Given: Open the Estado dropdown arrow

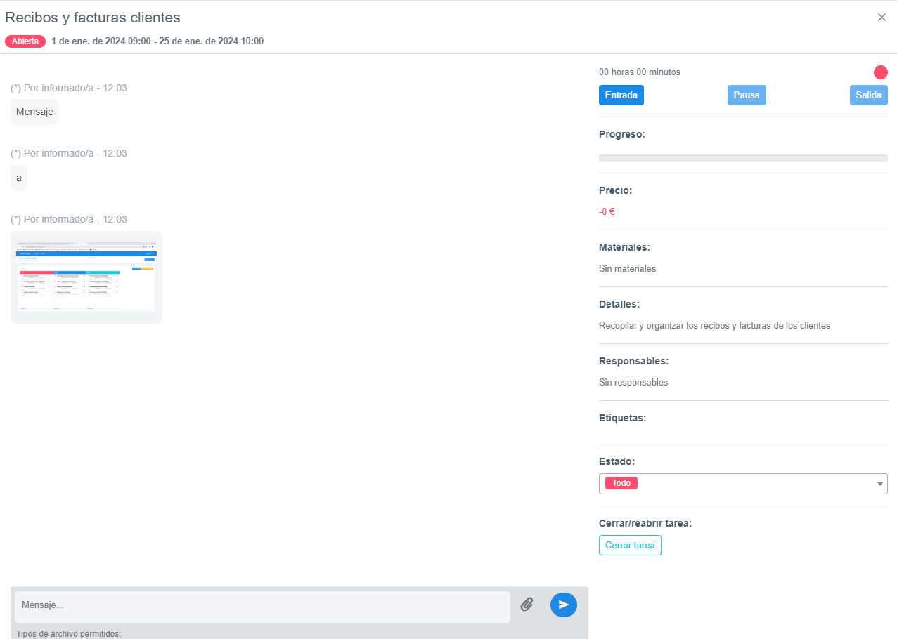Looking at the screenshot, I should (x=879, y=484).
